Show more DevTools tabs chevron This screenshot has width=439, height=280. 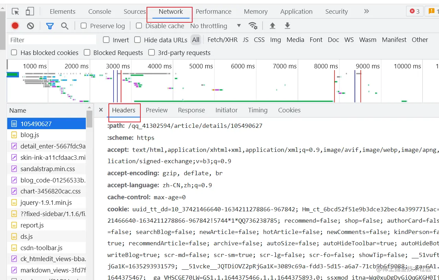(x=367, y=11)
